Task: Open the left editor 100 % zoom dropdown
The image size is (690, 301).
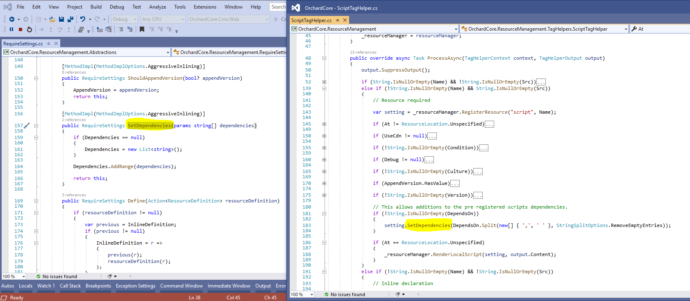Action: [14, 276]
